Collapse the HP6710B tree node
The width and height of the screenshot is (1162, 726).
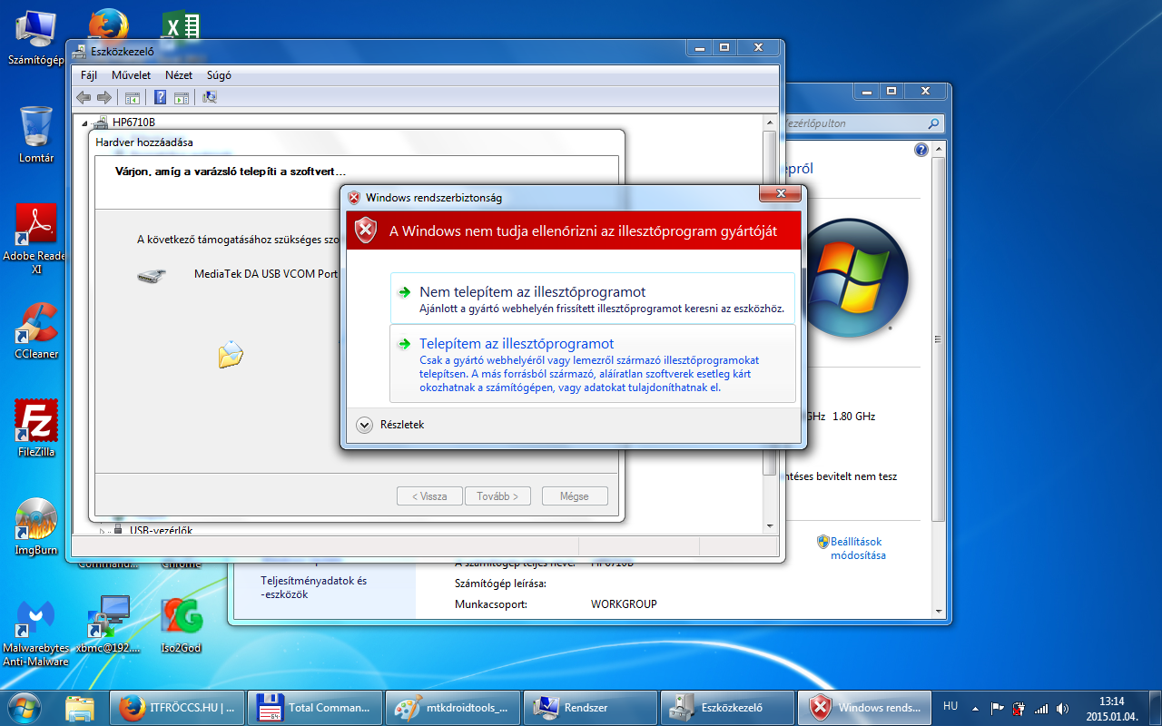point(86,123)
